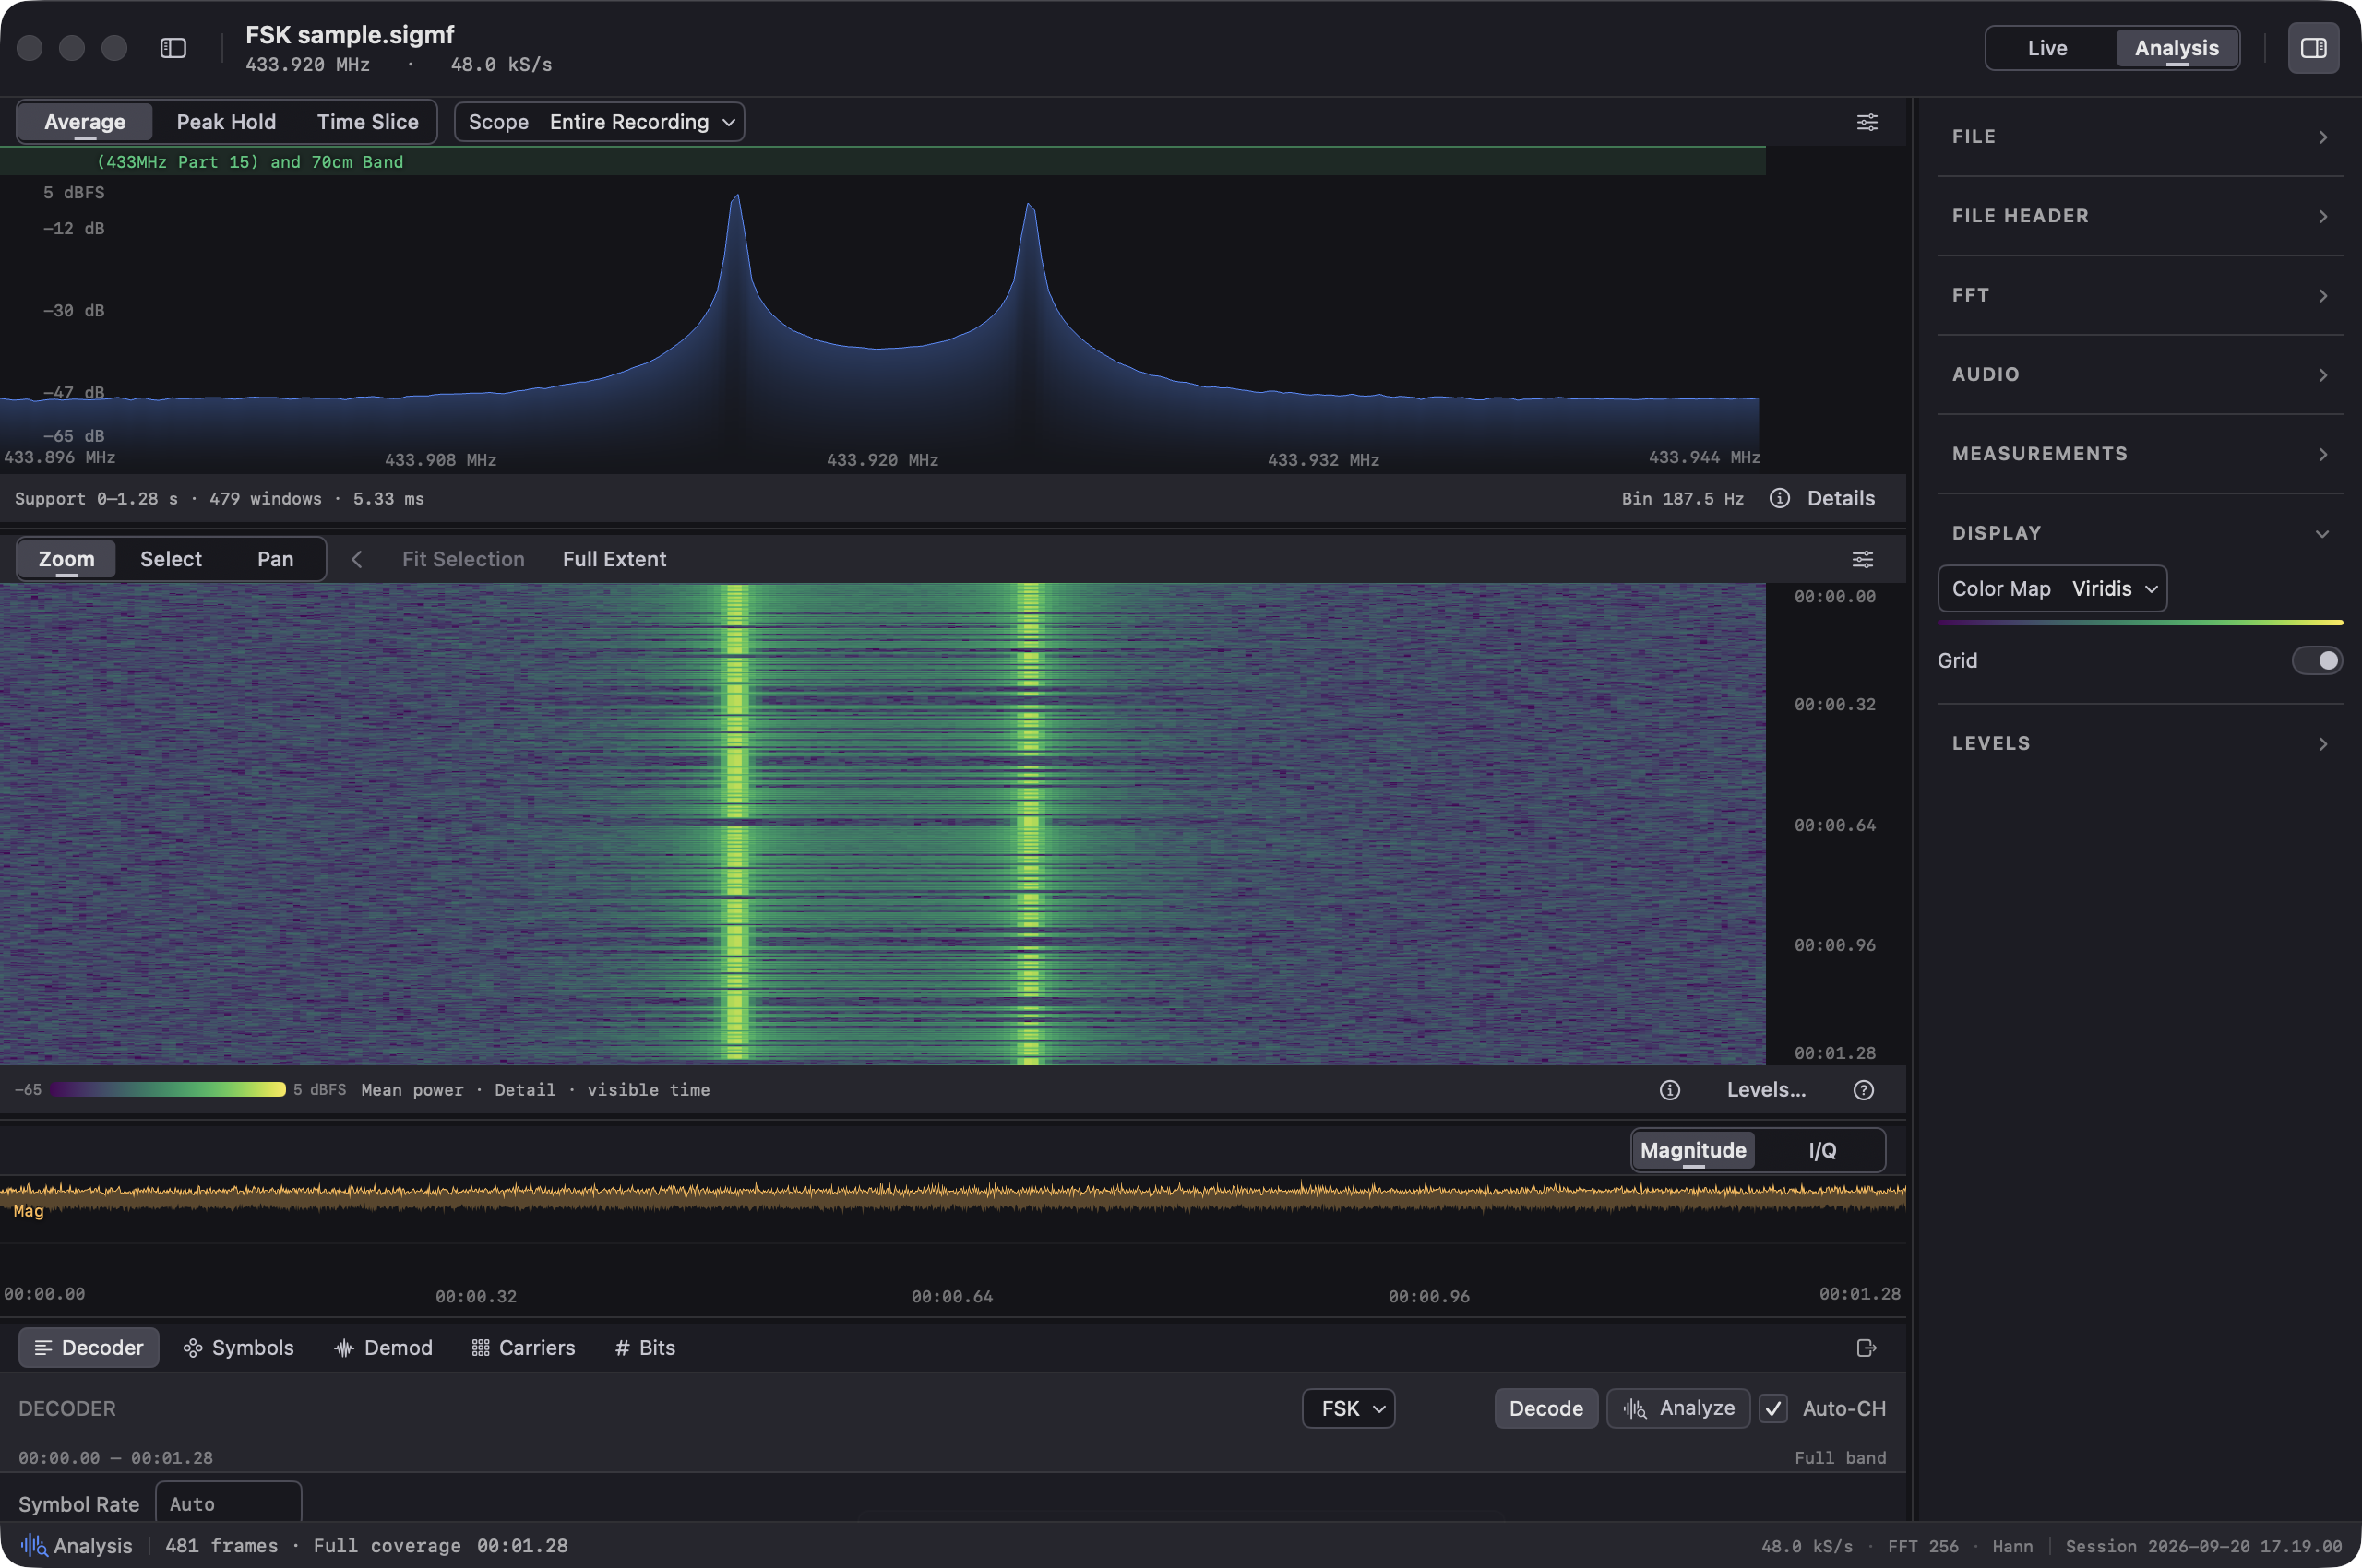Click the info icon beside Levels
The width and height of the screenshot is (2362, 1568).
point(1670,1090)
